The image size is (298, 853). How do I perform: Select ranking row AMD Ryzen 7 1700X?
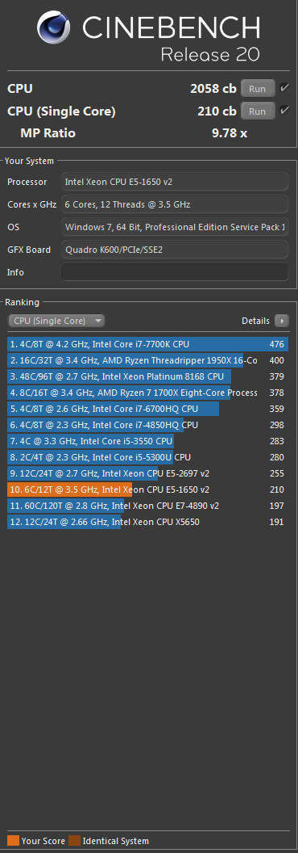[147, 393]
